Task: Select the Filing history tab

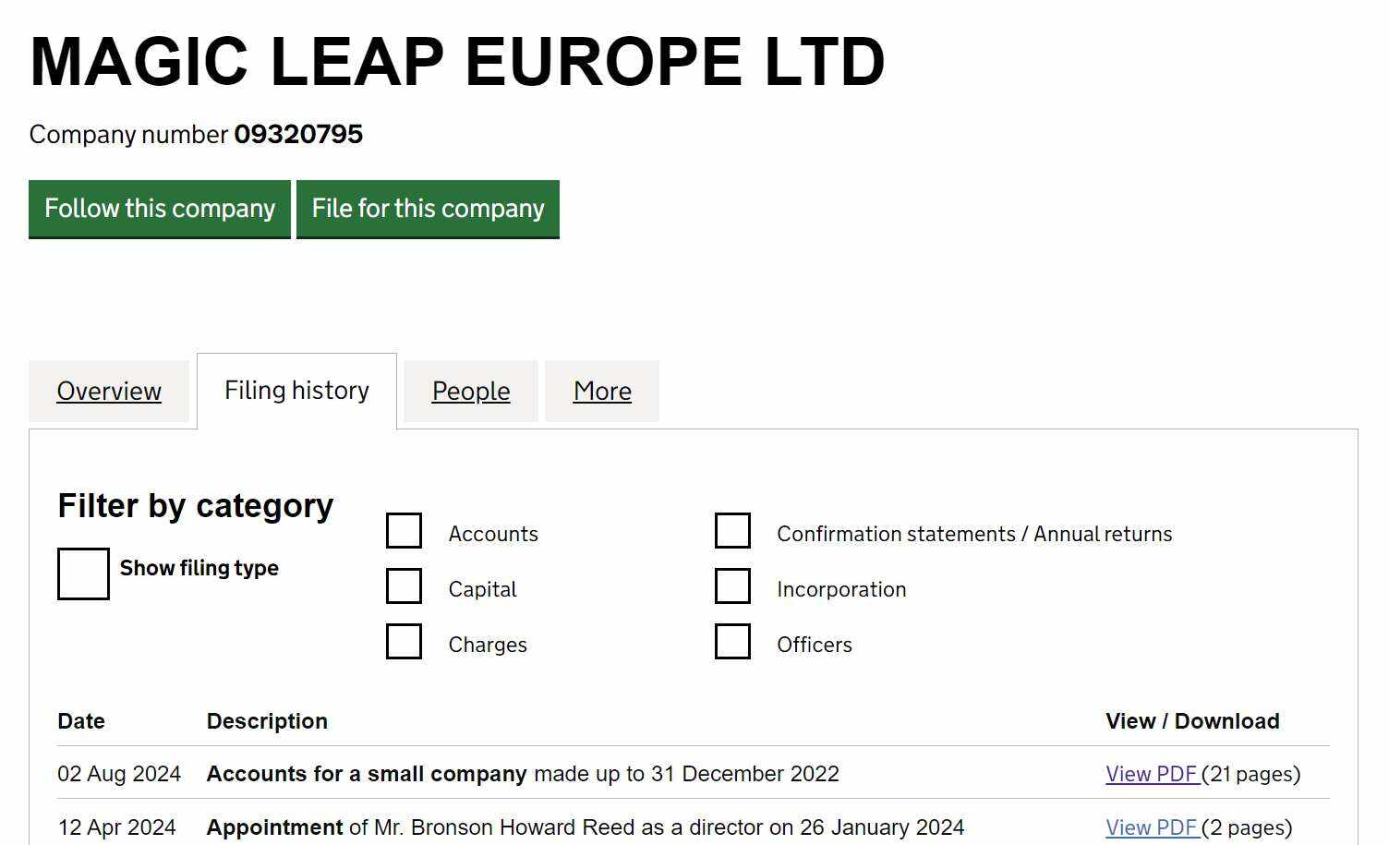Action: [296, 391]
